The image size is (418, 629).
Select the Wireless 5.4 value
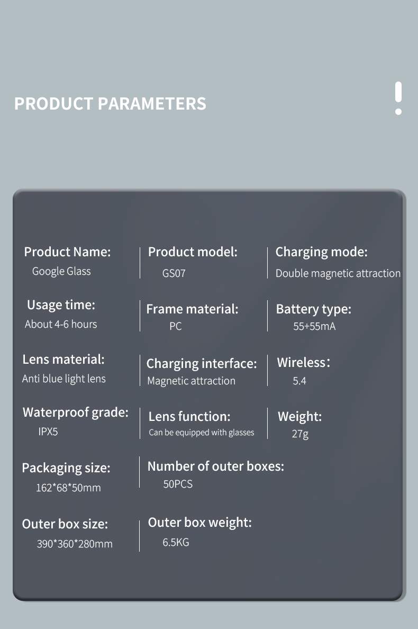pyautogui.click(x=299, y=381)
